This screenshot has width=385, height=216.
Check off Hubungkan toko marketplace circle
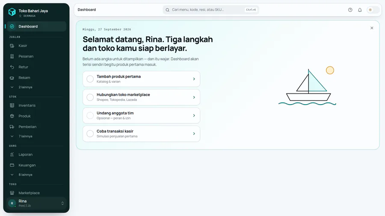coord(90,97)
